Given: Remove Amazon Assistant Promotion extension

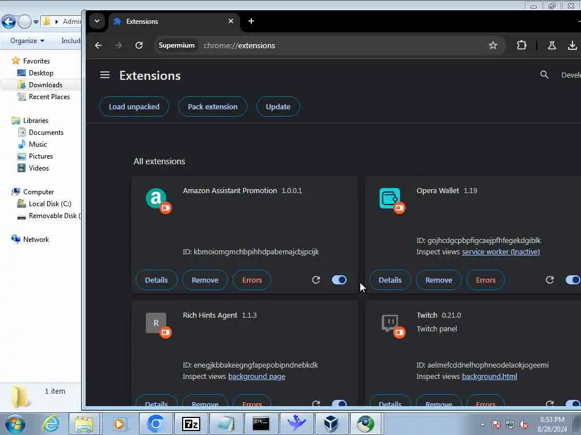Looking at the screenshot, I should (x=205, y=280).
